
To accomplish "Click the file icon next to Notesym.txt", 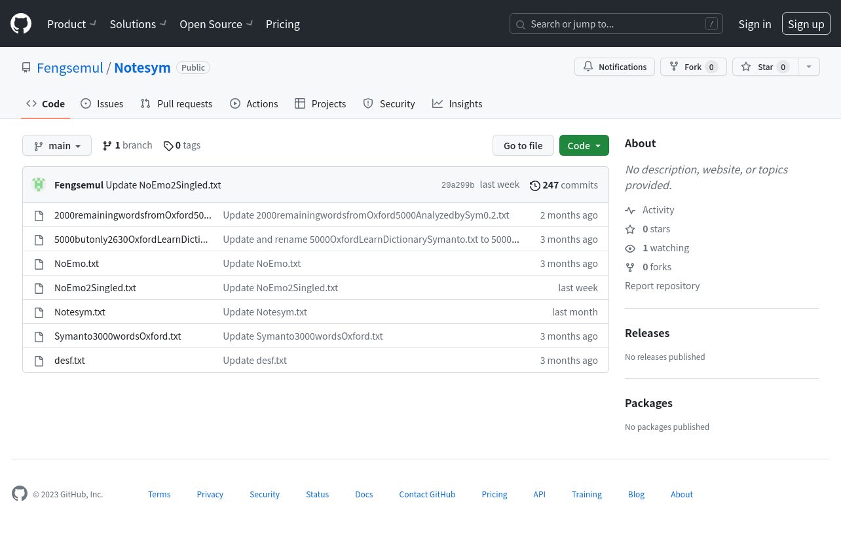I will [x=39, y=312].
